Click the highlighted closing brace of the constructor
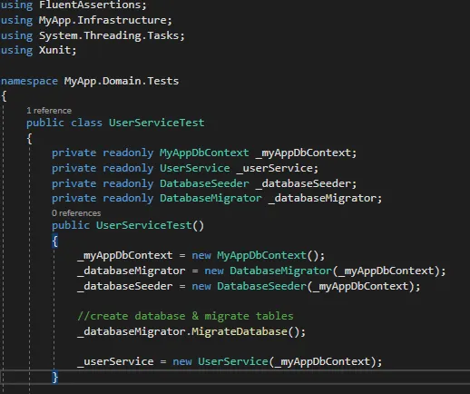The height and width of the screenshot is (394, 470). click(x=54, y=378)
